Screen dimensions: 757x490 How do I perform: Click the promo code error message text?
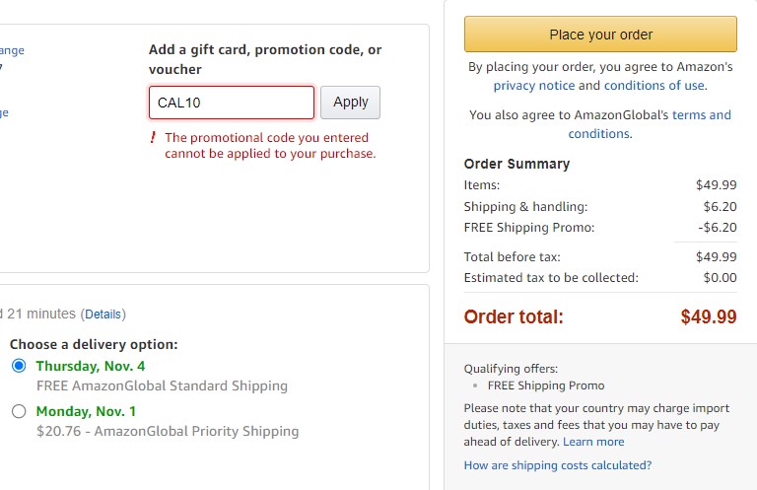tap(269, 146)
